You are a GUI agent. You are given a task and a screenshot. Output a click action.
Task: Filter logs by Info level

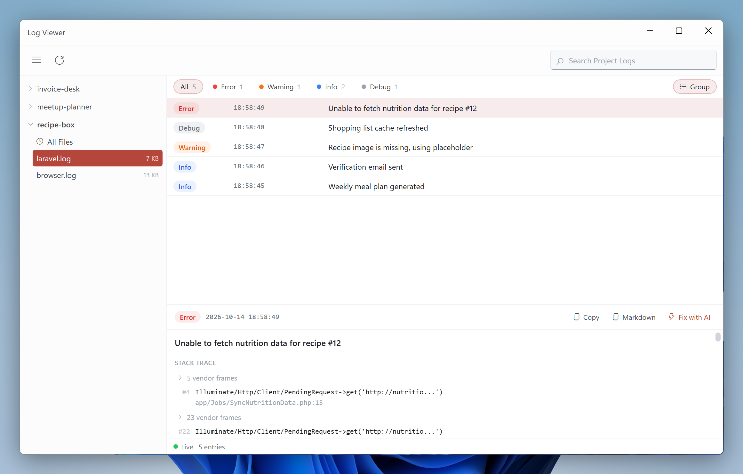[331, 87]
